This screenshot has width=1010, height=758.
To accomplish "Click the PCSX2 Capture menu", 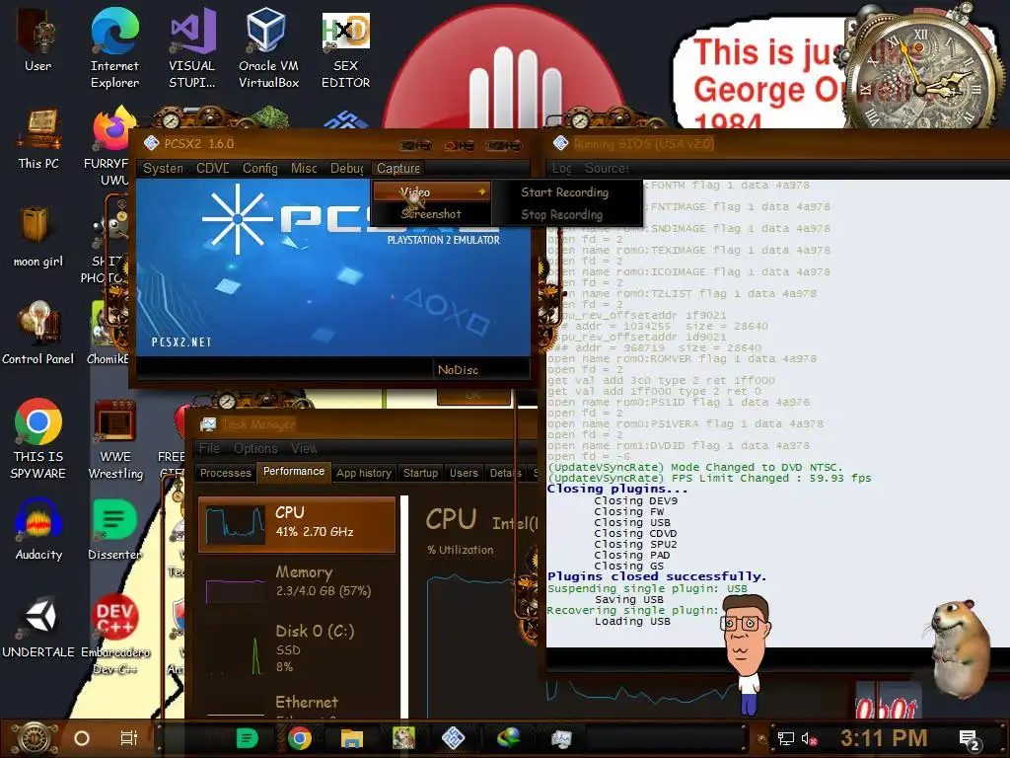I will [x=398, y=168].
